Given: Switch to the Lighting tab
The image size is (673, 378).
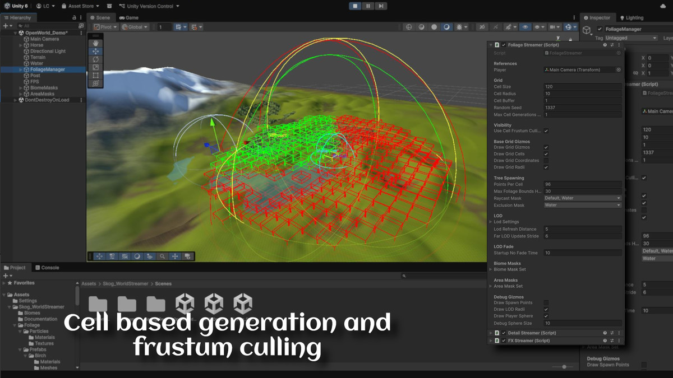Looking at the screenshot, I should [x=630, y=18].
